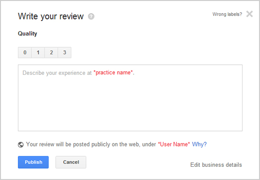Select quality rating 0
Screen dimensions: 260x180
click(25, 53)
